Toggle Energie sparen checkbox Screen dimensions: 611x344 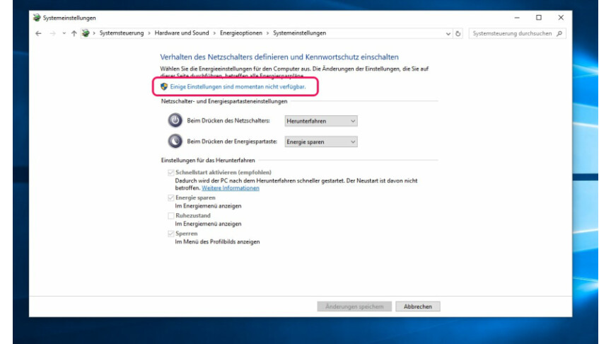(x=170, y=197)
